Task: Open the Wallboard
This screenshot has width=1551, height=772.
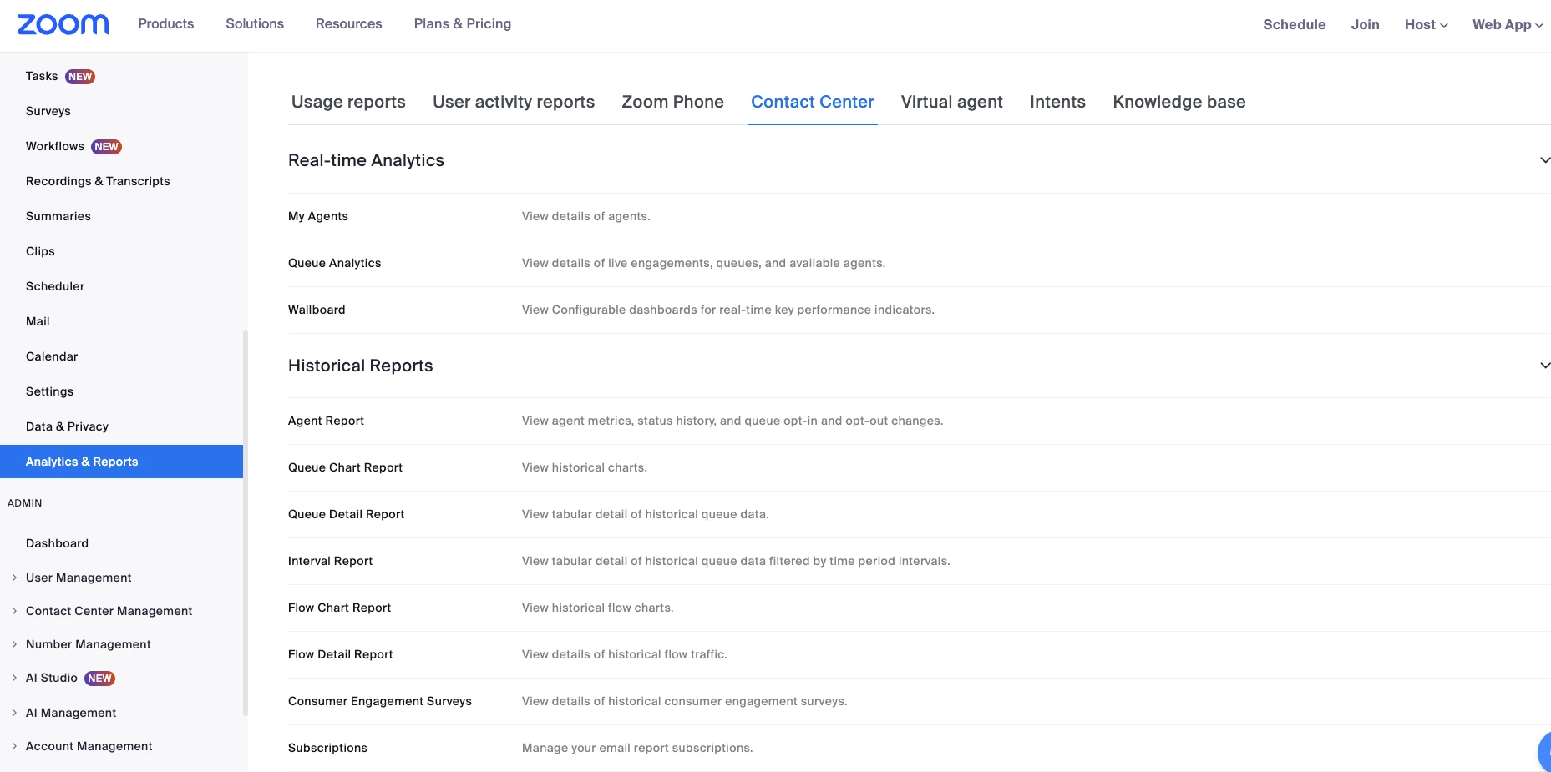Action: tap(317, 310)
